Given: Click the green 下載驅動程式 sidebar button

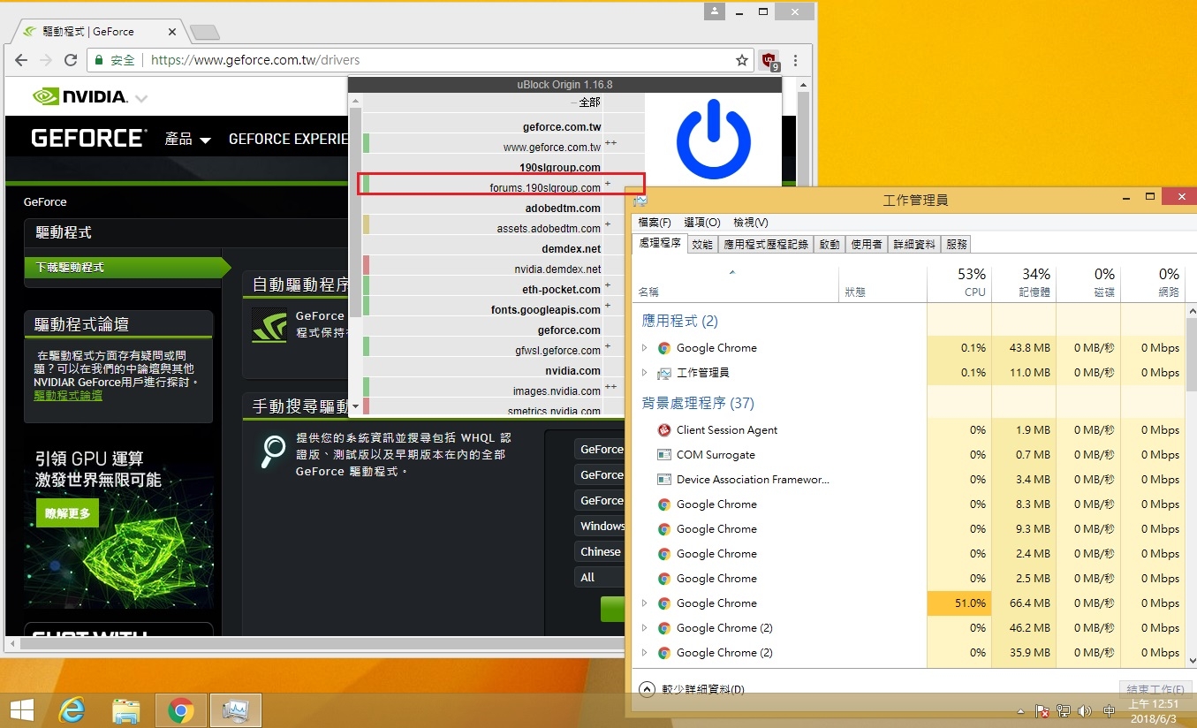Looking at the screenshot, I should point(127,268).
